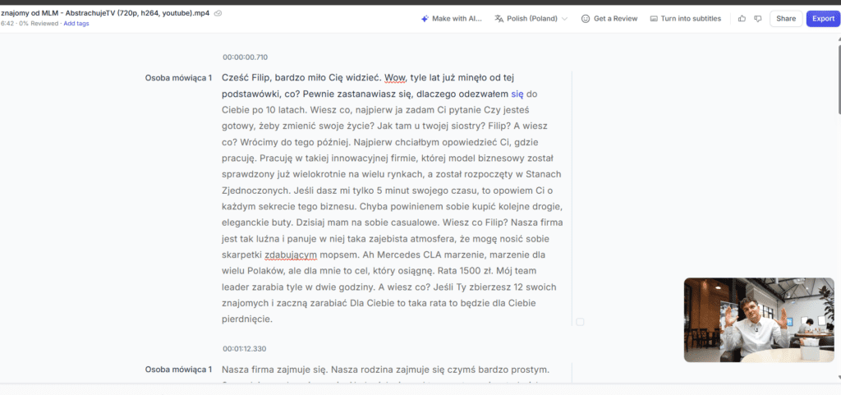Viewport: 841px width, 395px height.
Task: Open the Add tags link
Action: 76,24
